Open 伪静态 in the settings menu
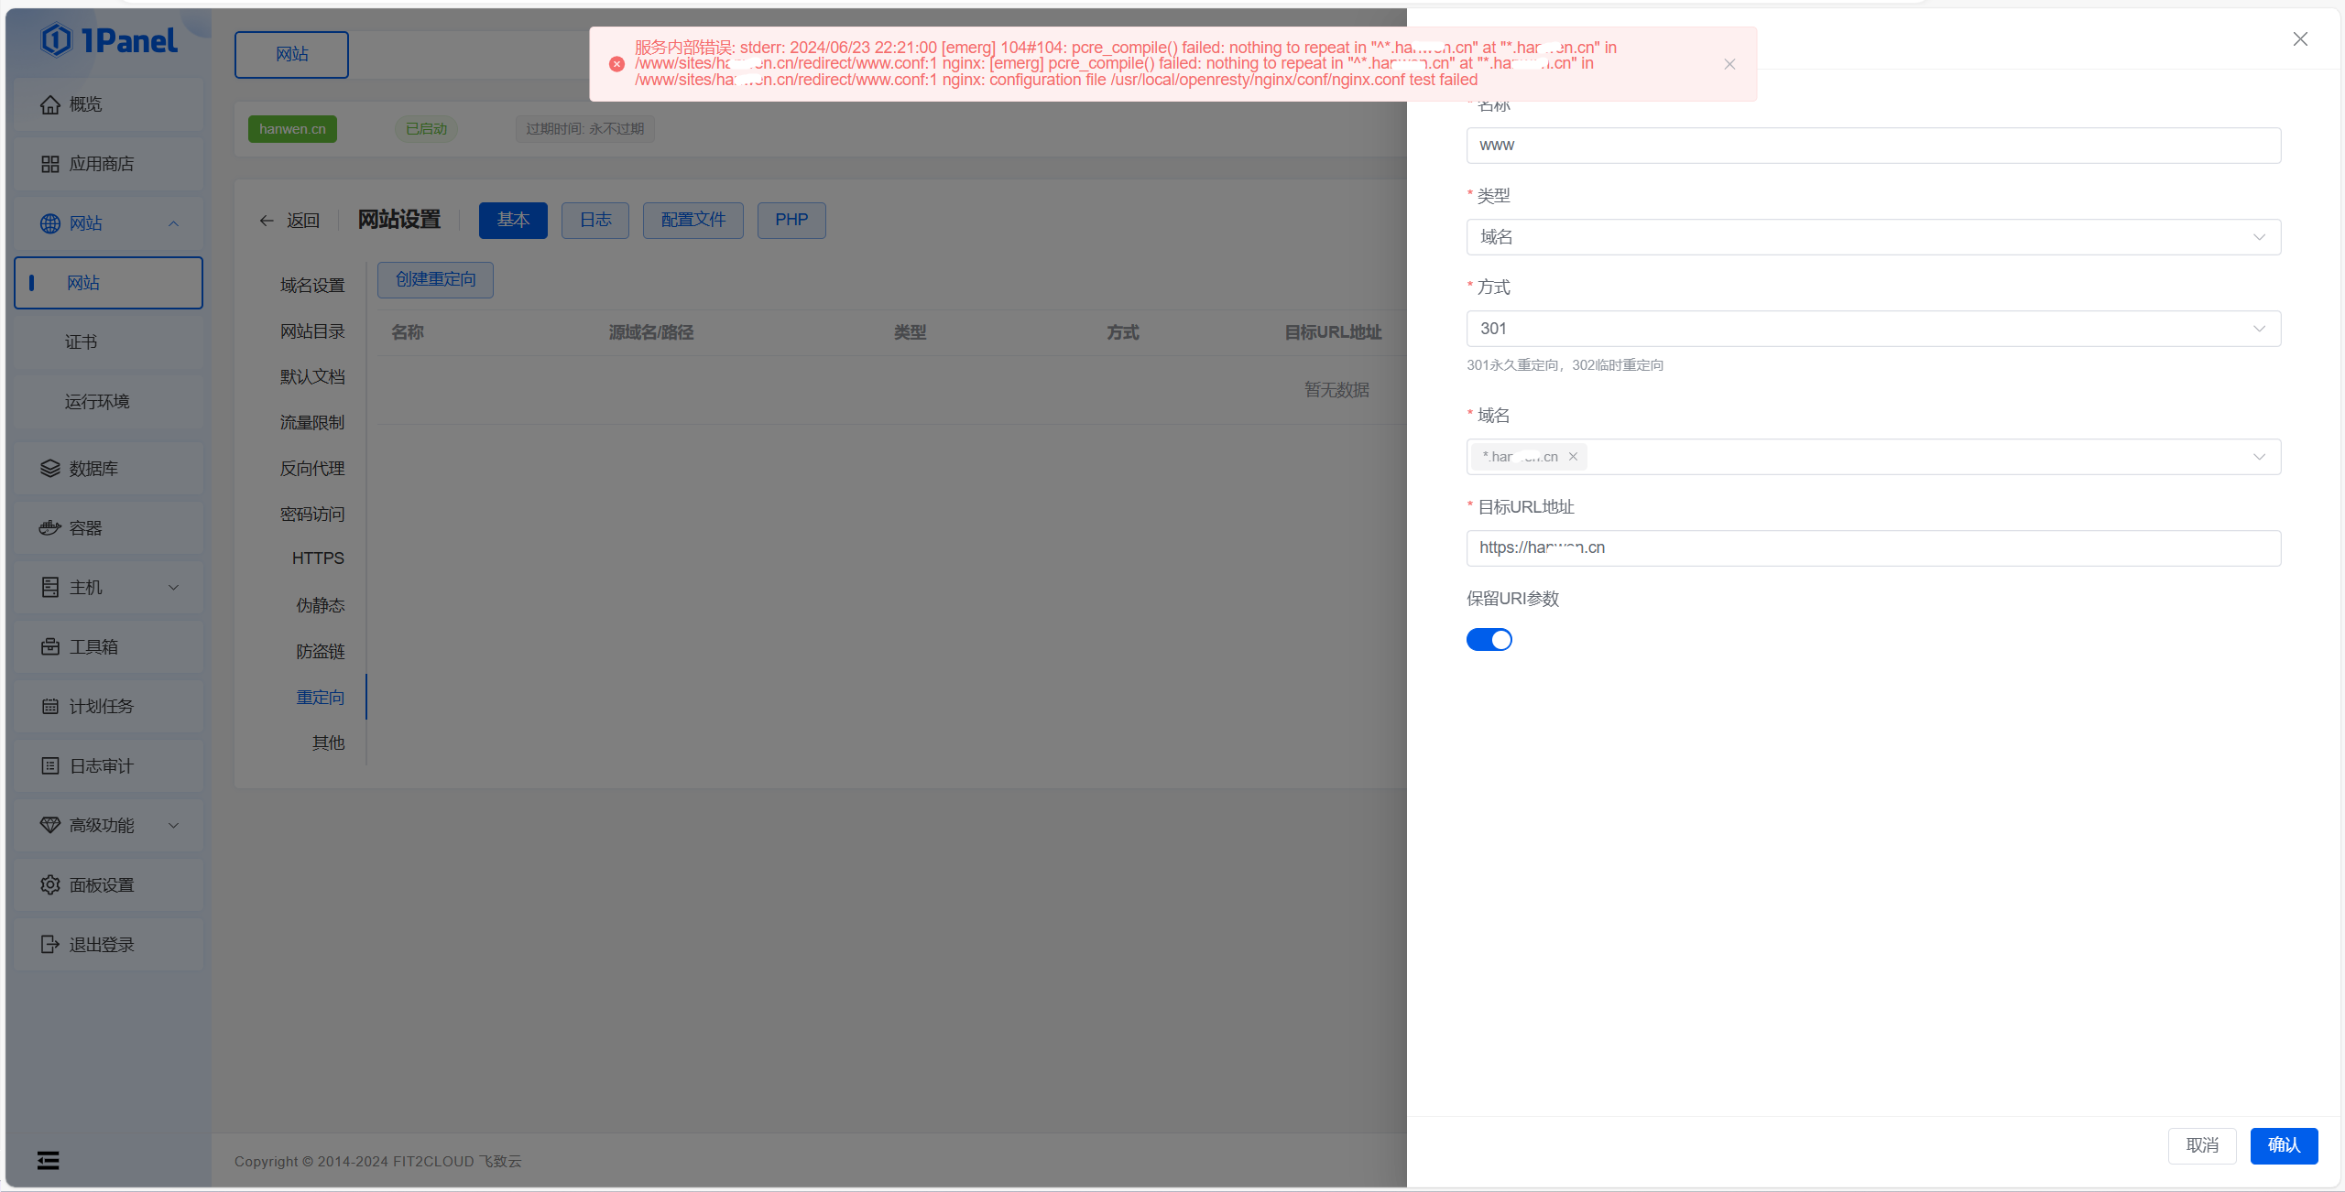Viewport: 2345px width, 1192px height. 321,606
